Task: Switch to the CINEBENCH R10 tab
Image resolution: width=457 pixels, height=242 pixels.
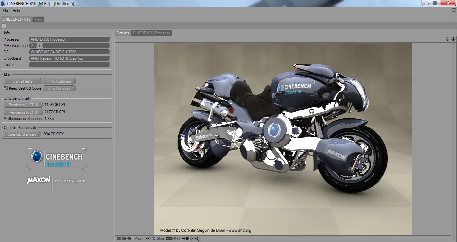Action: 16,19
